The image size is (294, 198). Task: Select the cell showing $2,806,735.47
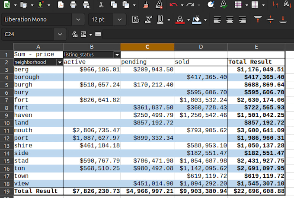pyautogui.click(x=92, y=130)
